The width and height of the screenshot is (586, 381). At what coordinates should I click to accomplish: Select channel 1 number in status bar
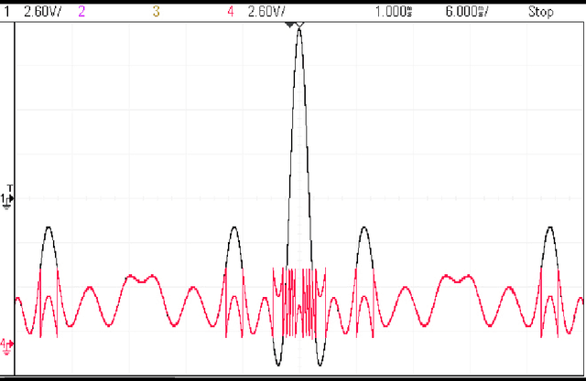tap(7, 11)
